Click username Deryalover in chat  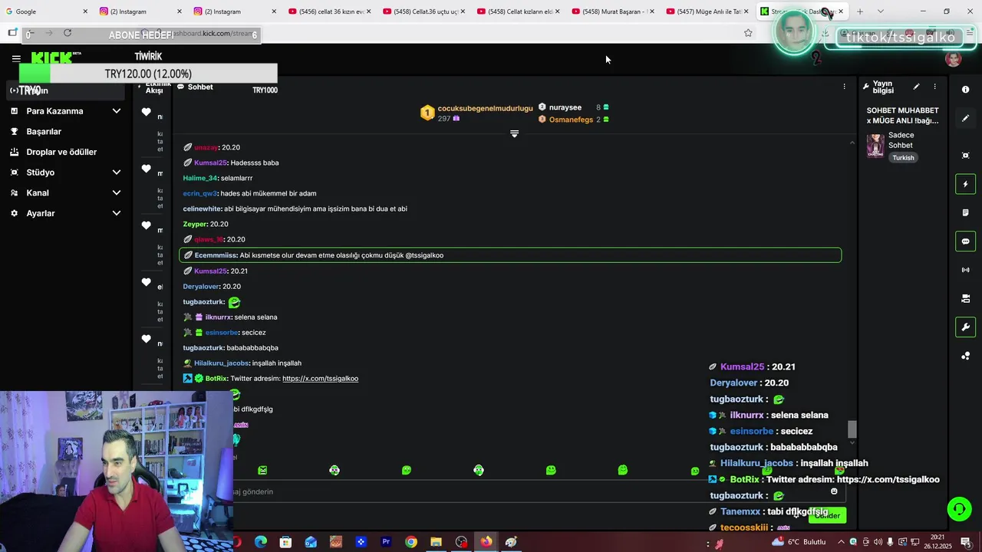201,287
